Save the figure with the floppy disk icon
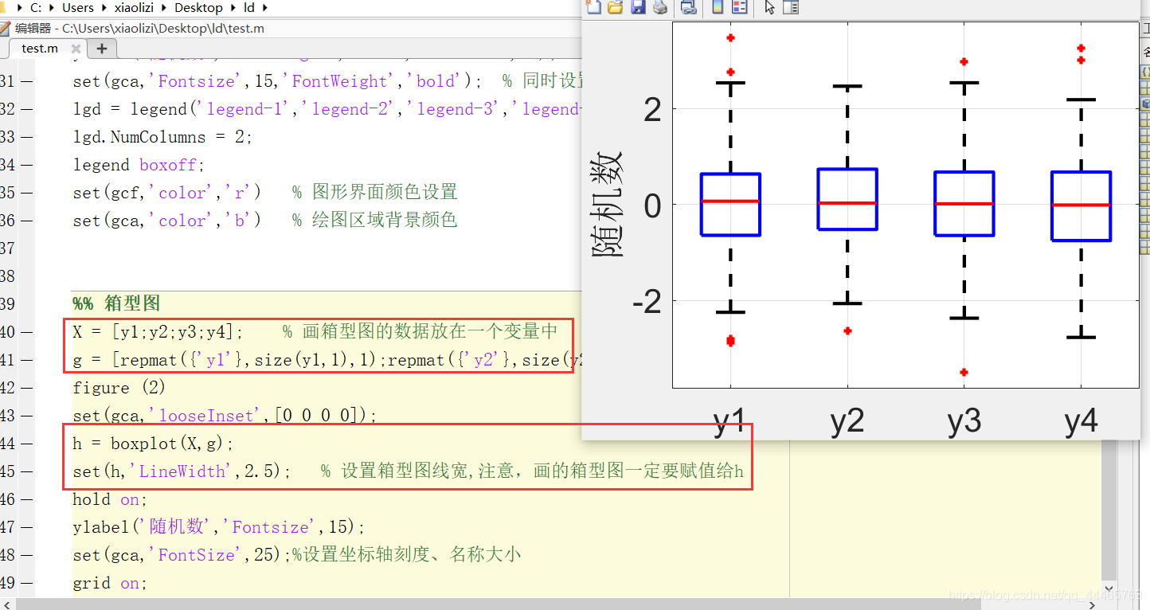Viewport: 1150px width, 610px height. 637,7
